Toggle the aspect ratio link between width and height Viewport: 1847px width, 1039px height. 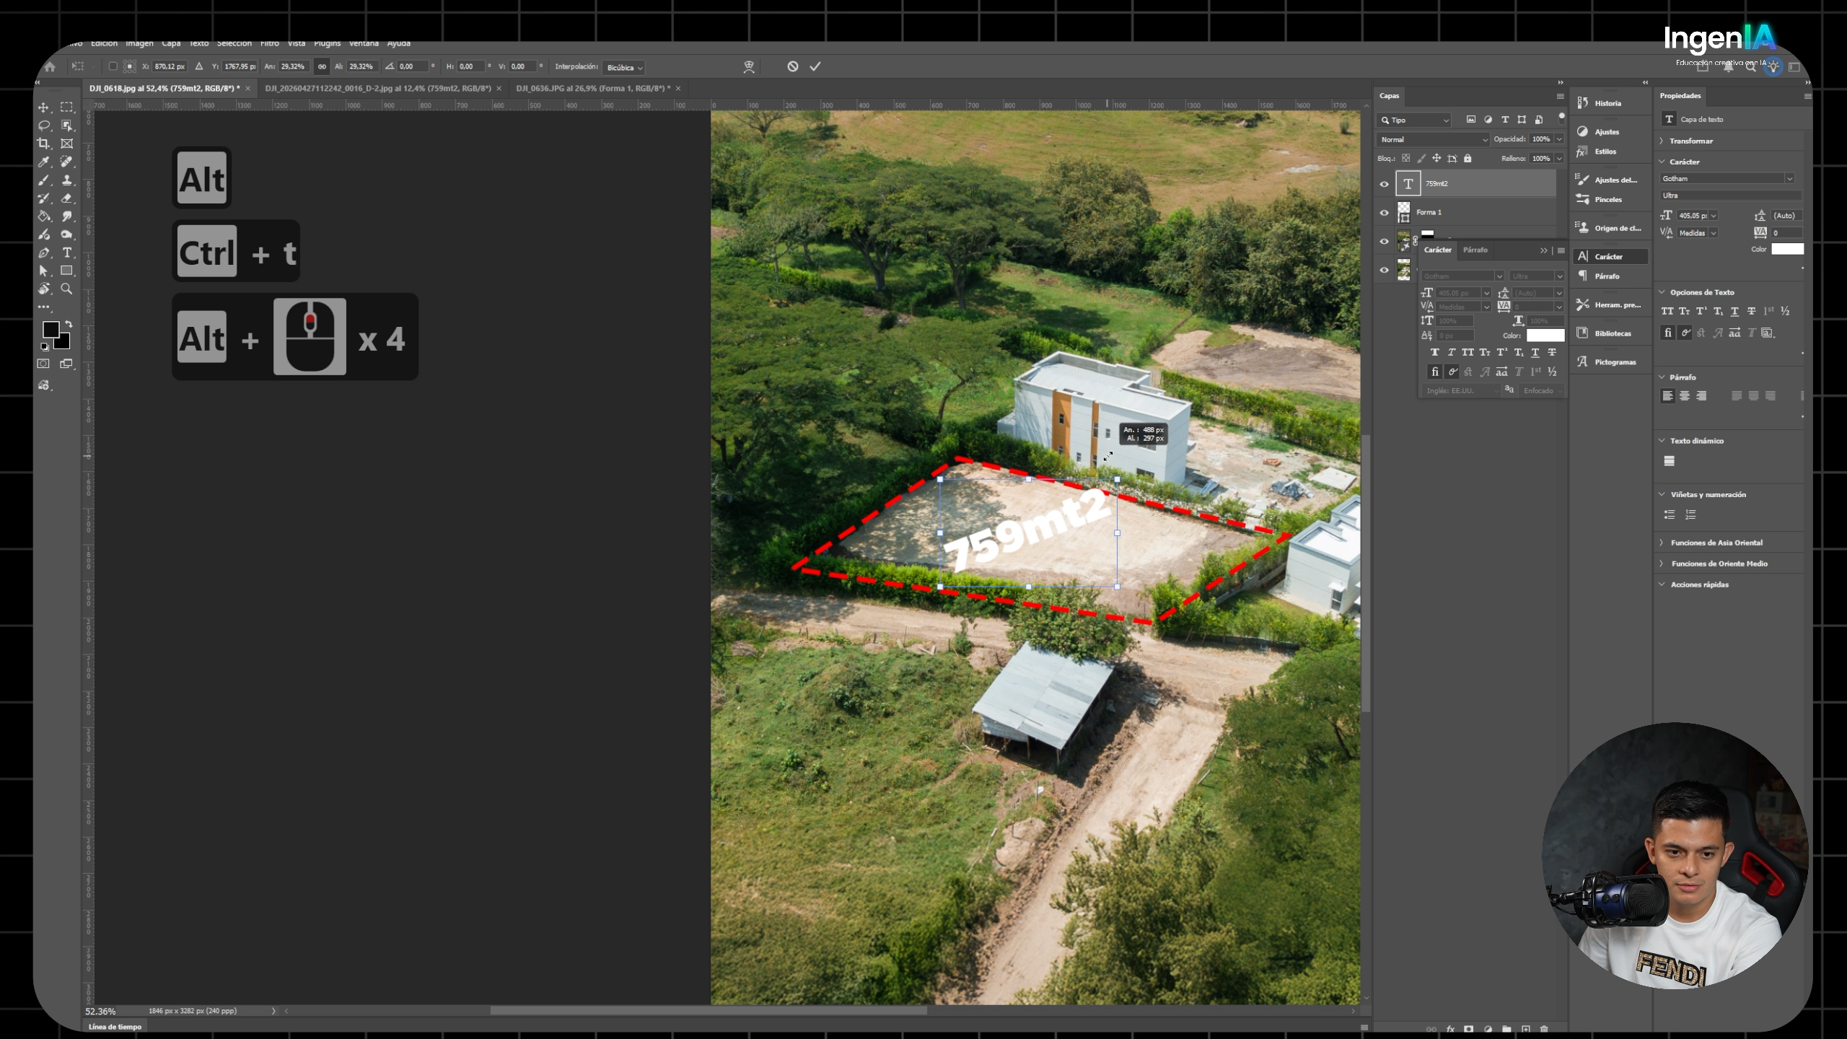click(322, 66)
